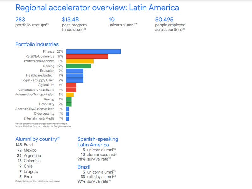Click the 'Source: PitchBook Data, Inc.' footnote
This screenshot has height=189, width=252.
(43, 127)
